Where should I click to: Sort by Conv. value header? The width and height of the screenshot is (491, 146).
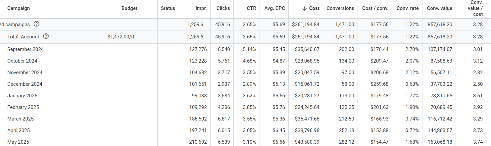pos(439,8)
